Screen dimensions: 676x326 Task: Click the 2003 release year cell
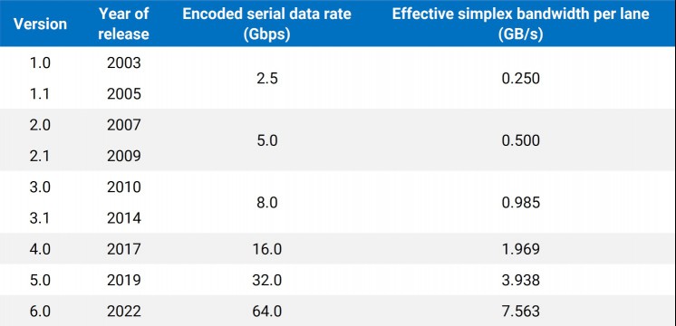(124, 62)
